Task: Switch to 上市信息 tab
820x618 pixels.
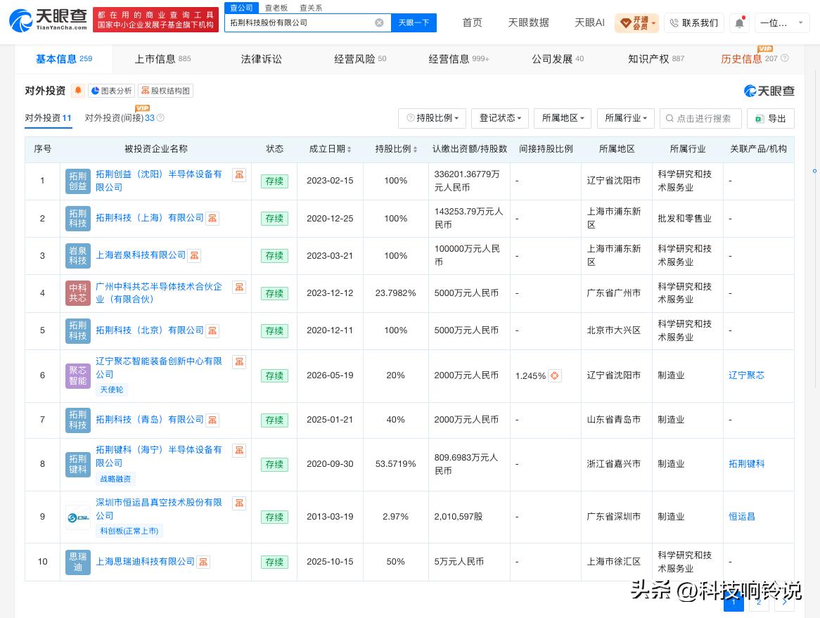Action: point(162,59)
